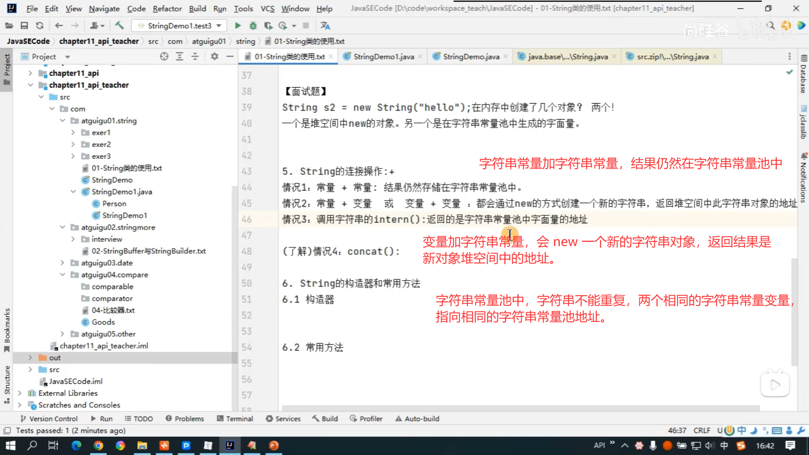The image size is (809, 455).
Task: Click the Reload from disk icon
Action: pyautogui.click(x=40, y=26)
